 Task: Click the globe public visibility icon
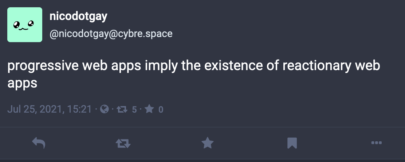(105, 109)
